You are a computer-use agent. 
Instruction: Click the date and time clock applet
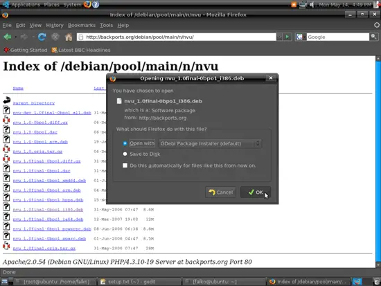(345, 5)
